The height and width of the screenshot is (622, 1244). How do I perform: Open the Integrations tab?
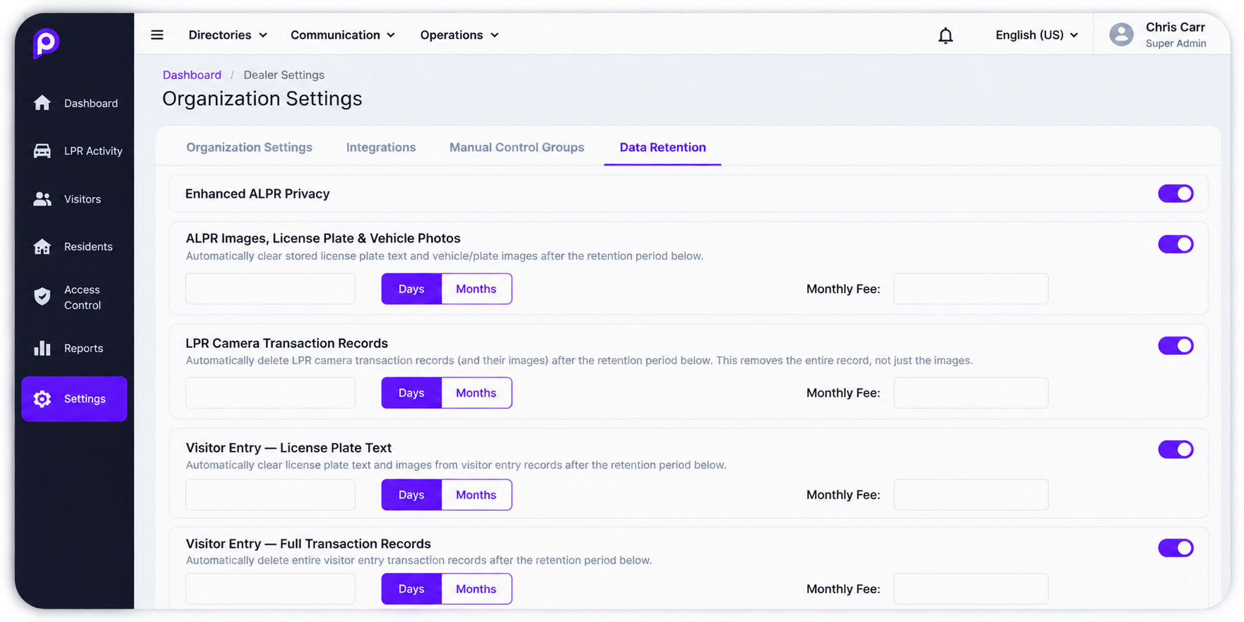click(x=381, y=147)
